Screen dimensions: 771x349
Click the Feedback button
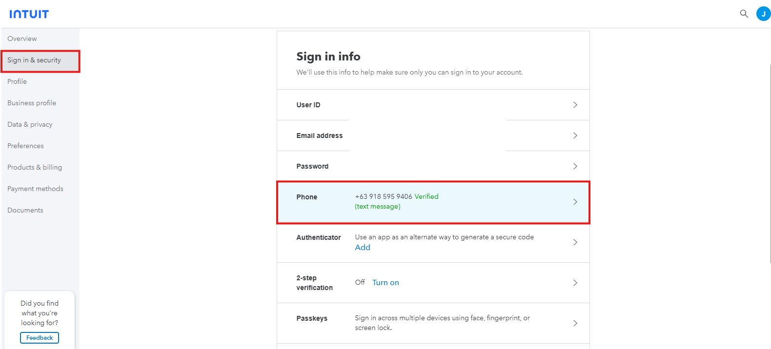point(40,338)
